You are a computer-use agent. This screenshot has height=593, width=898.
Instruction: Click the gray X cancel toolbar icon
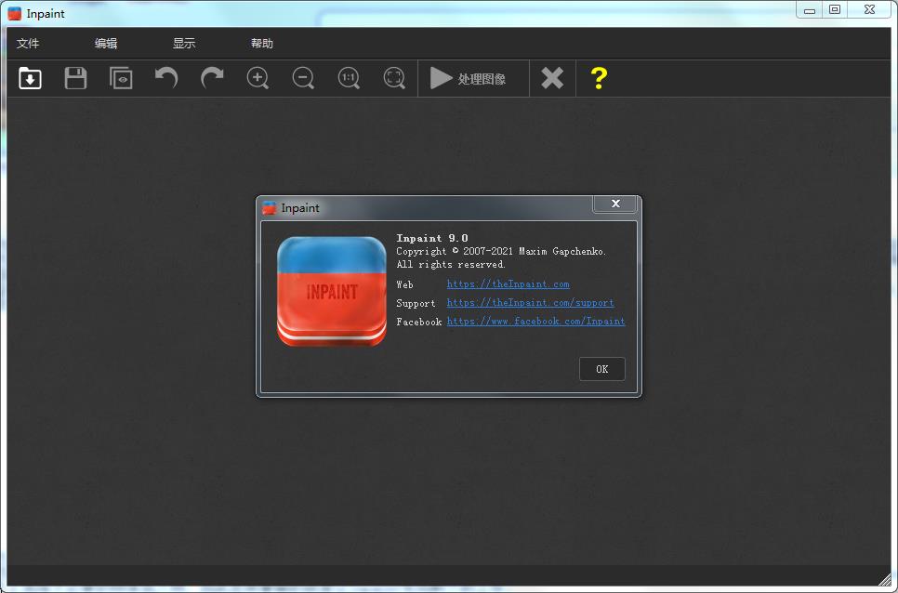point(552,78)
